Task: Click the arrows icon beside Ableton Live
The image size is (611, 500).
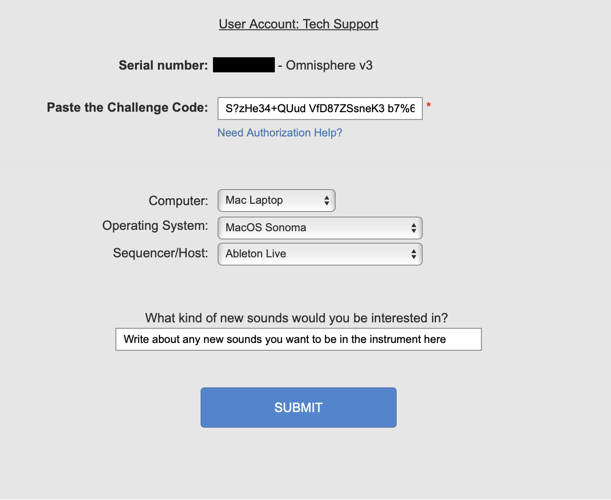Action: point(414,254)
